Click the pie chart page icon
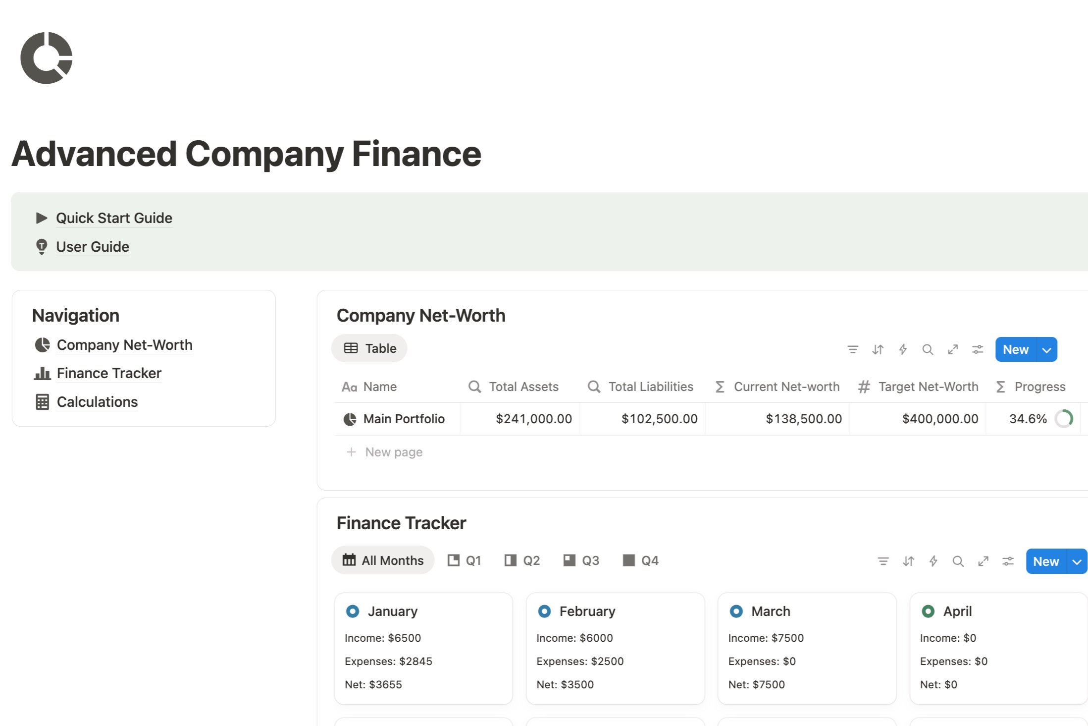This screenshot has height=726, width=1088. 47,58
